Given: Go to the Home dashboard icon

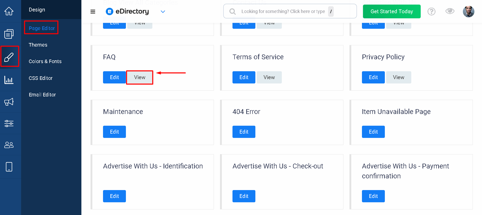Looking at the screenshot, I should [x=9, y=11].
